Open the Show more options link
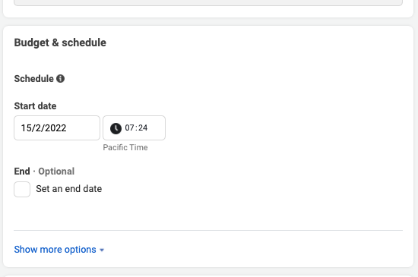Screen dimensions: 418x277 (55, 250)
